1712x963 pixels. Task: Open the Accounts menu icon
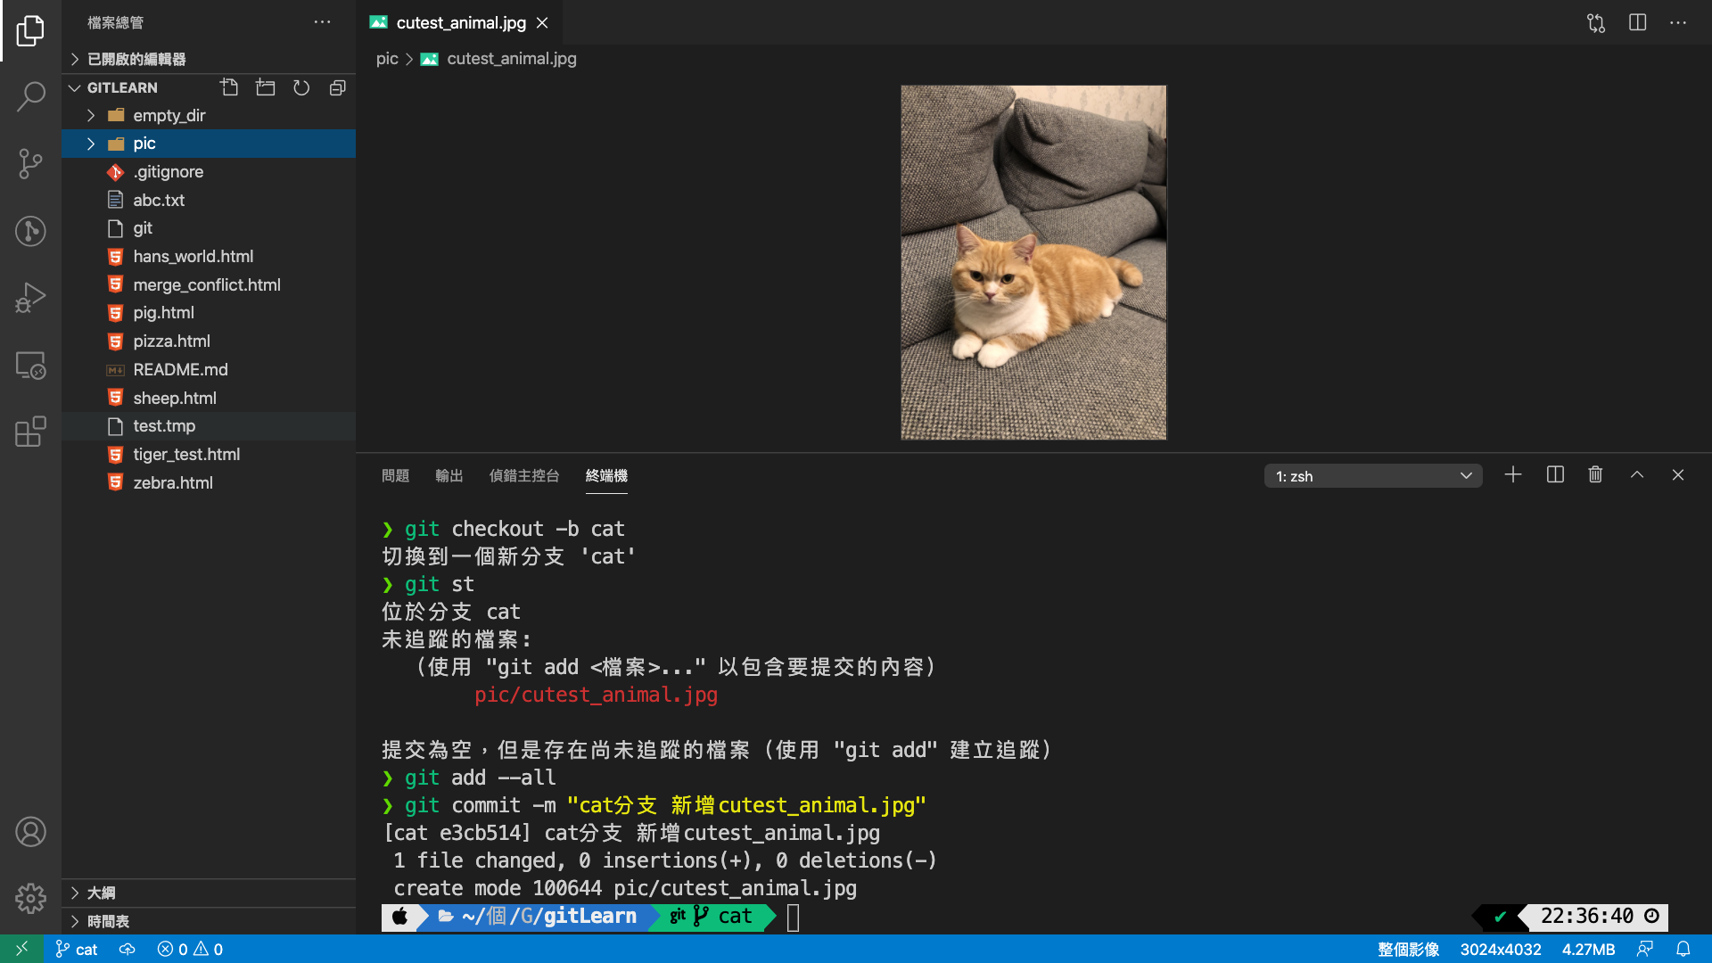tap(30, 832)
